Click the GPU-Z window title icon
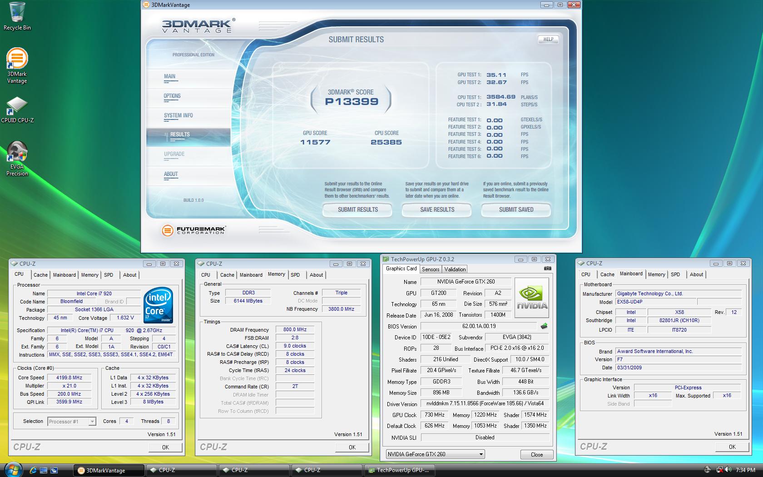 (x=386, y=259)
